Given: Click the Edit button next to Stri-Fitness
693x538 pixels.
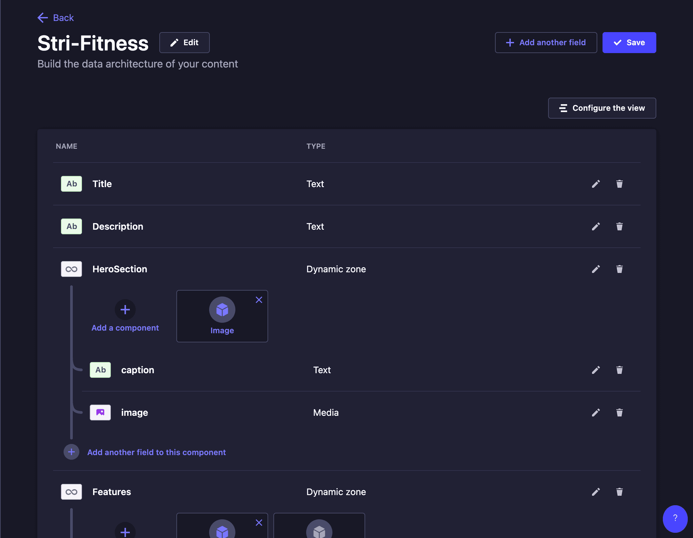Looking at the screenshot, I should coord(184,43).
